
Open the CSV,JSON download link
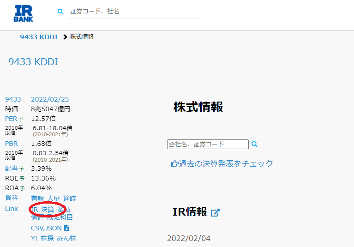(x=46, y=228)
